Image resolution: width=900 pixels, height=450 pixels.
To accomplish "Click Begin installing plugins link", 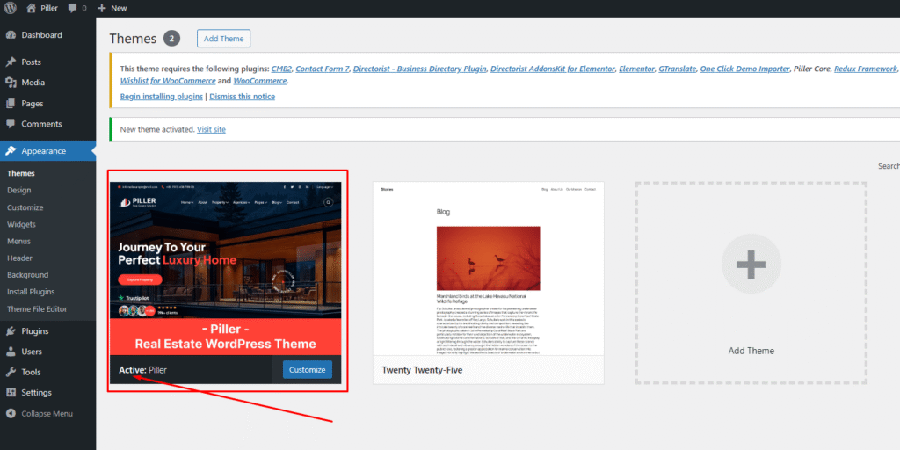I will [x=162, y=97].
